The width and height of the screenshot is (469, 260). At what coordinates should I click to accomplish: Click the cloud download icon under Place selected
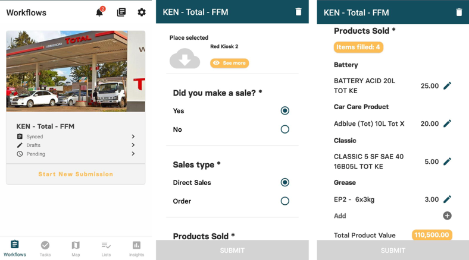(x=185, y=58)
